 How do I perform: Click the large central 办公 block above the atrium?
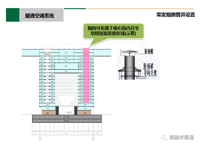[x=66, y=66]
